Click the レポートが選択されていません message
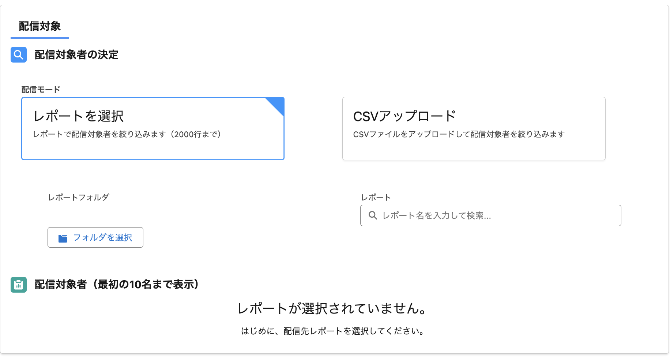Screen dimensions: 670x357 pyautogui.click(x=332, y=308)
